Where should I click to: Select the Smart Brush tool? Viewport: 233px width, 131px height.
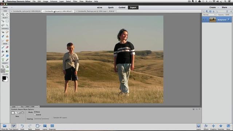[3, 36]
